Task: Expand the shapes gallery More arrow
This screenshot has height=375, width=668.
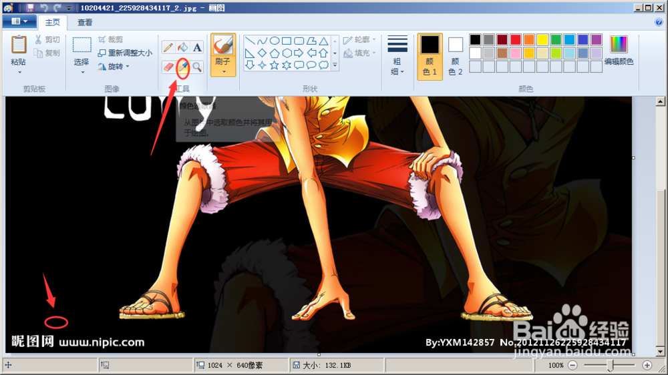Action: click(x=335, y=65)
